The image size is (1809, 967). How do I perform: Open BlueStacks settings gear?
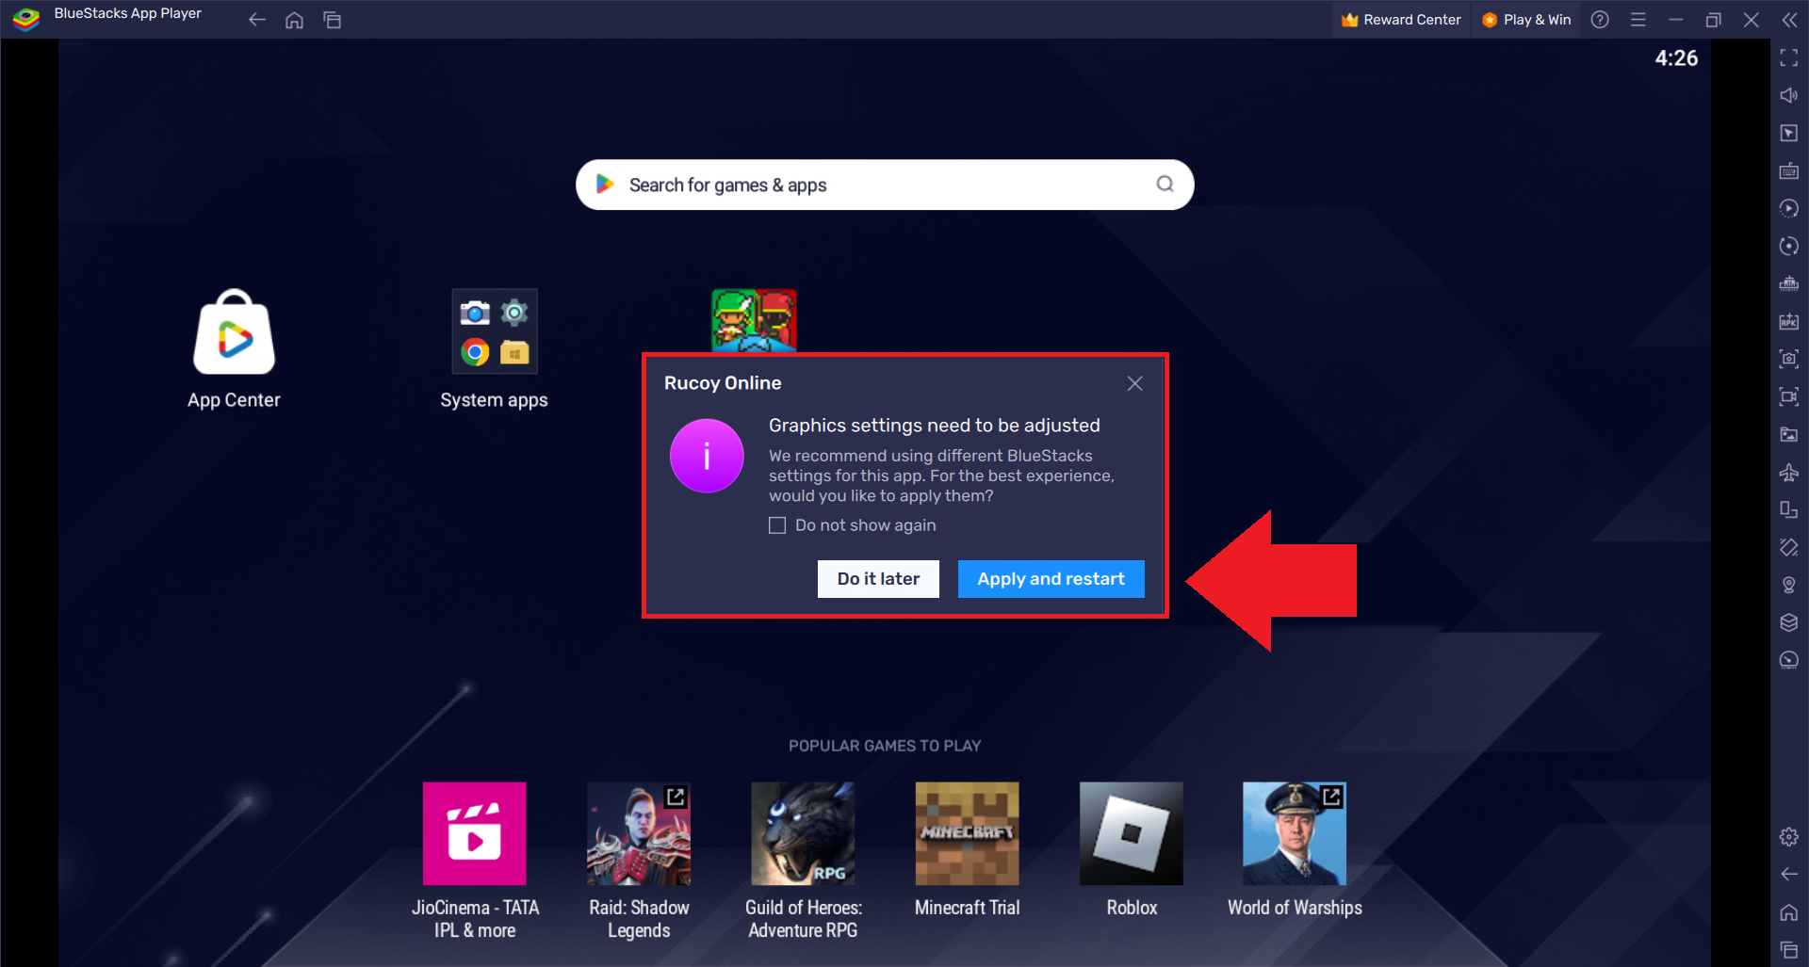1787,836
